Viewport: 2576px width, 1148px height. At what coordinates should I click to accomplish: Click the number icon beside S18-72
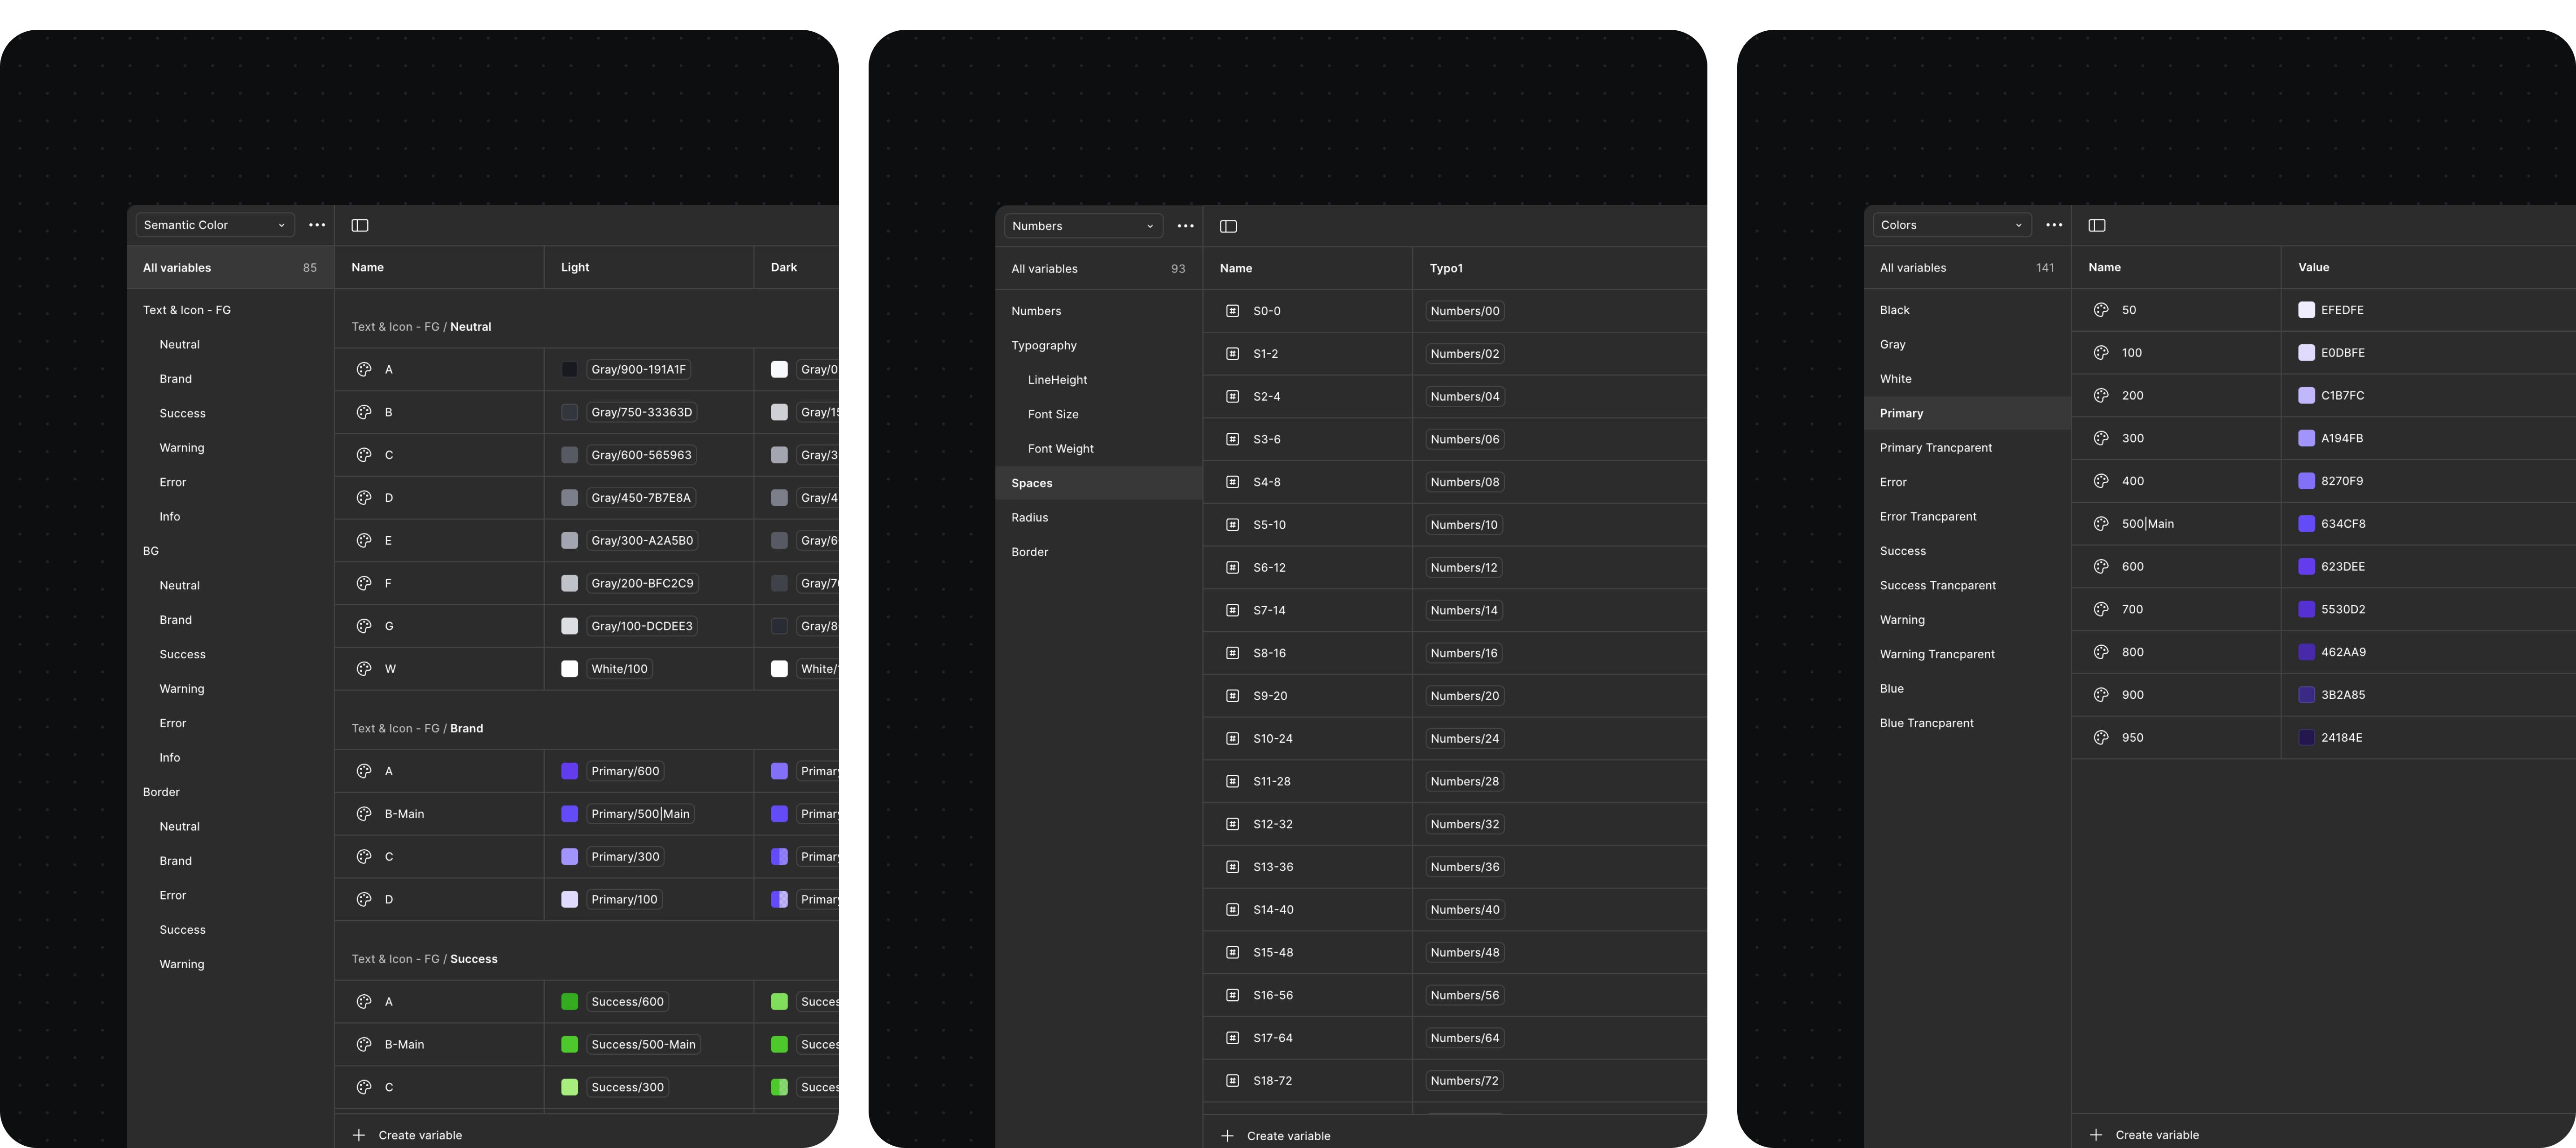tap(1232, 1080)
